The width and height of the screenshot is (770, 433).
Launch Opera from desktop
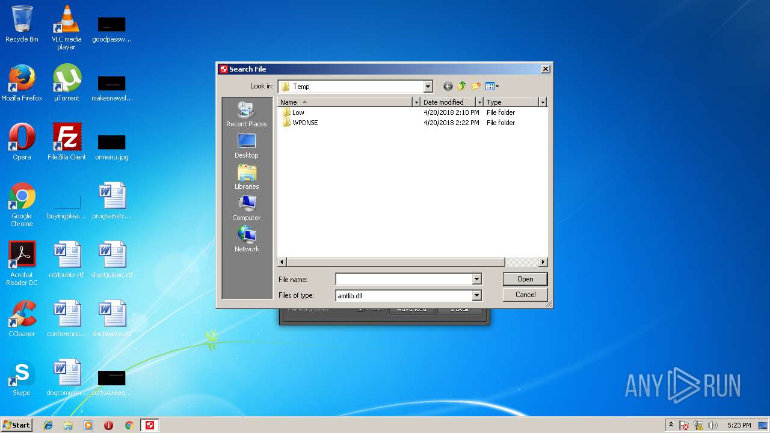click(22, 142)
